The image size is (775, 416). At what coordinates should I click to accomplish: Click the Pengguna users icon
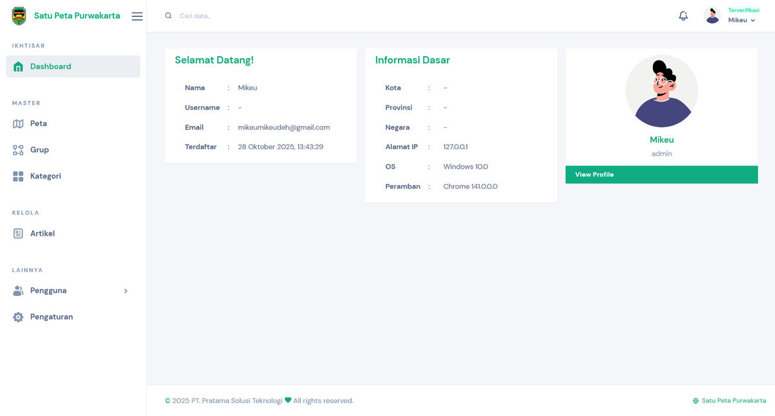[18, 291]
